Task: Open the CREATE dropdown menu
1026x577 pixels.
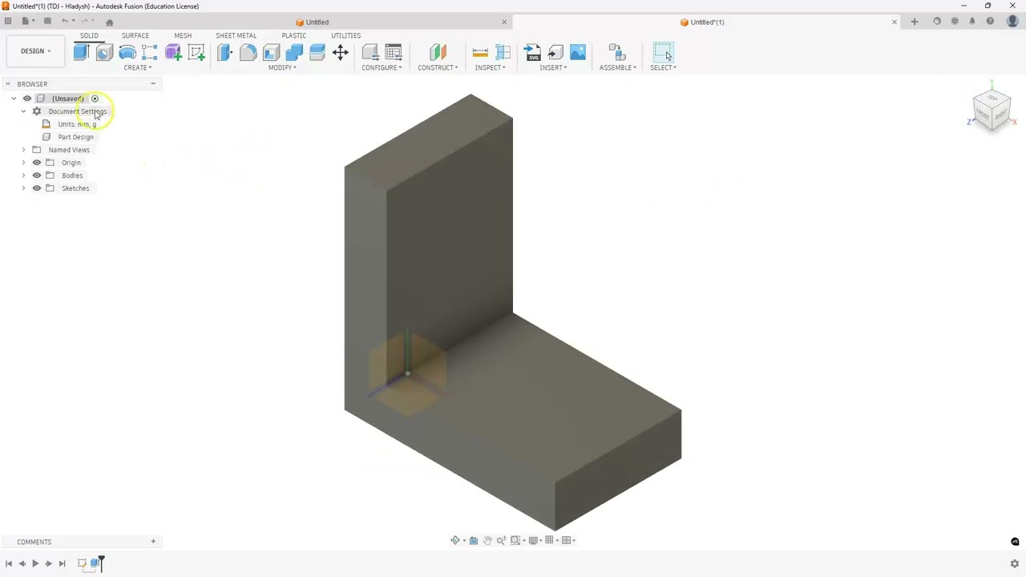Action: click(x=138, y=67)
